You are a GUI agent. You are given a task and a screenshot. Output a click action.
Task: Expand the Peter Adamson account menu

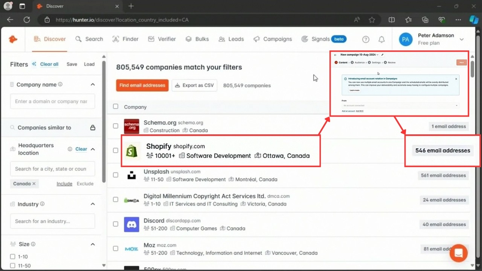pos(462,39)
